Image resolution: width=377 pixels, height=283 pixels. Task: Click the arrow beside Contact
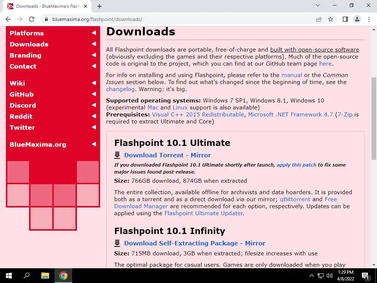94,66
